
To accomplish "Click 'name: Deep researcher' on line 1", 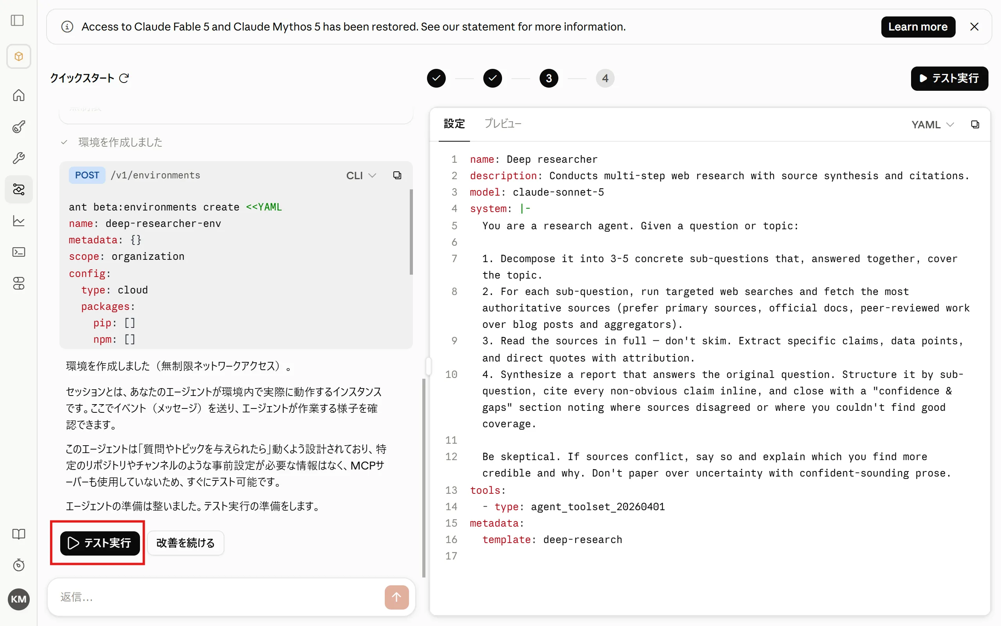I will 534,159.
